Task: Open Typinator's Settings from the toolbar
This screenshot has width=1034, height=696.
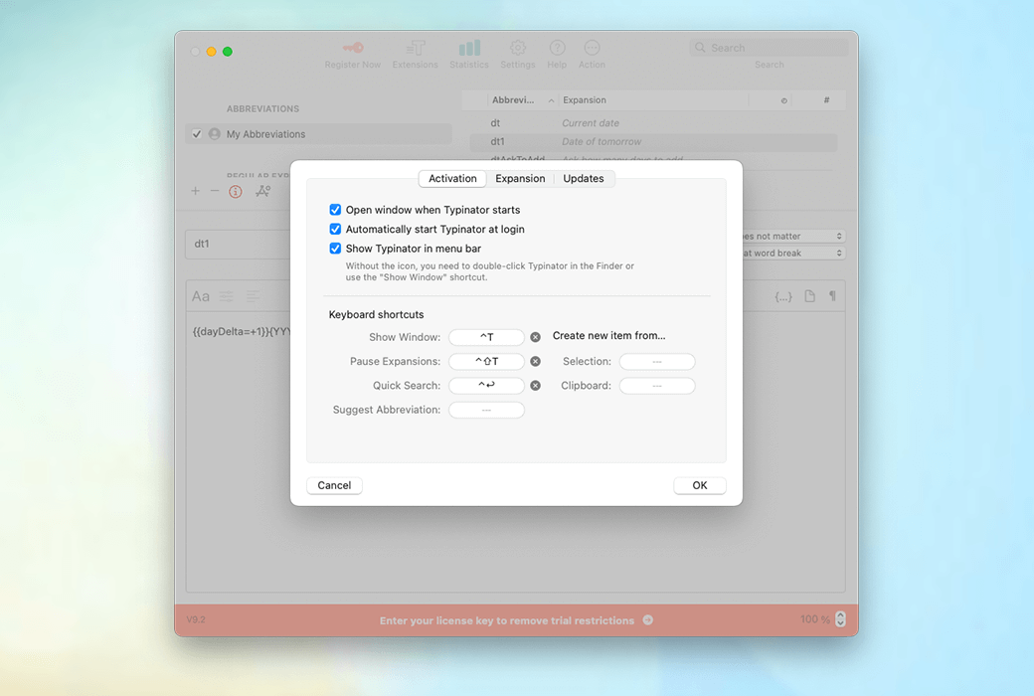Action: 517,52
